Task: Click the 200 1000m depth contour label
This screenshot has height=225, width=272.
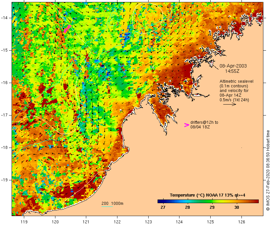Action: point(112,203)
